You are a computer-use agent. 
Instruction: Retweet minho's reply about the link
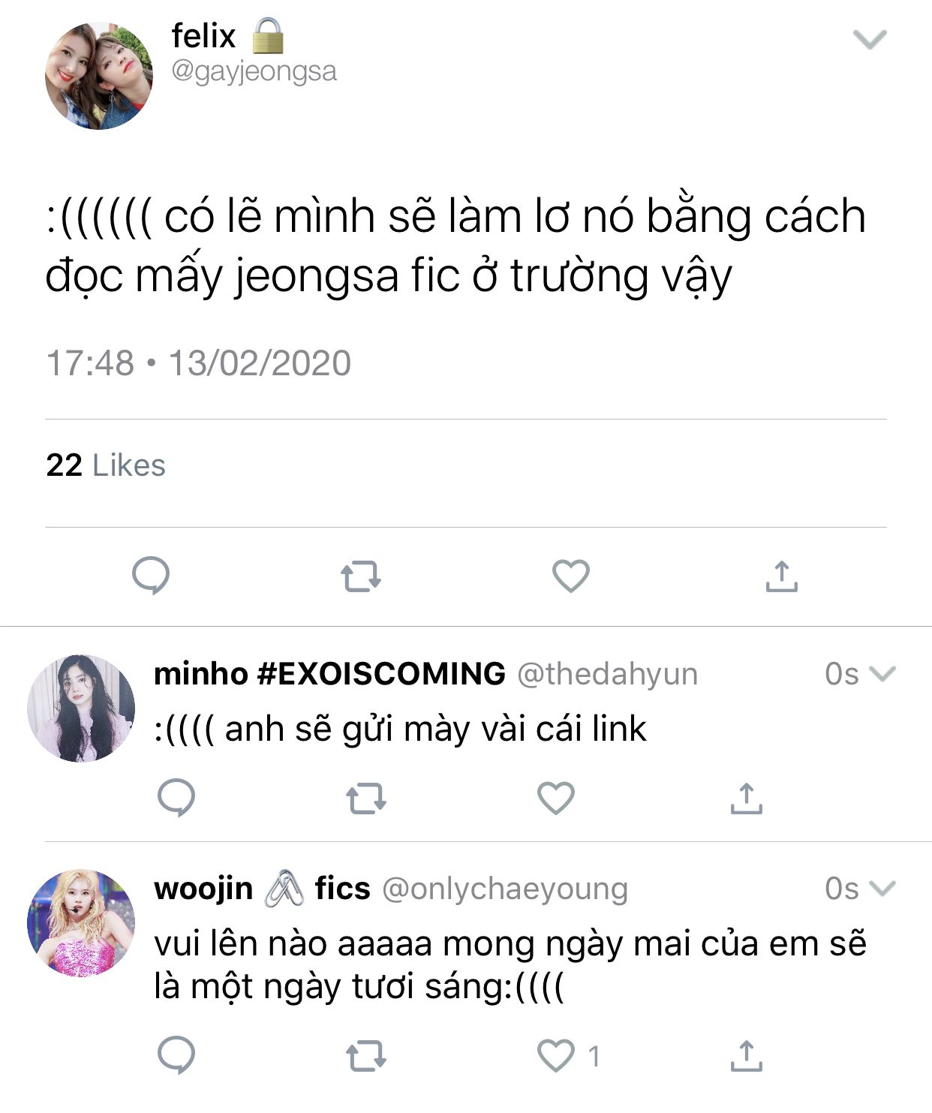[x=366, y=799]
